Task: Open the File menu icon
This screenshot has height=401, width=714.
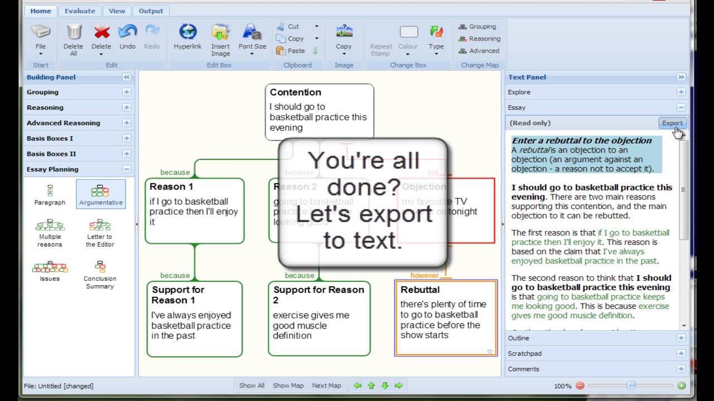Action: (41, 32)
